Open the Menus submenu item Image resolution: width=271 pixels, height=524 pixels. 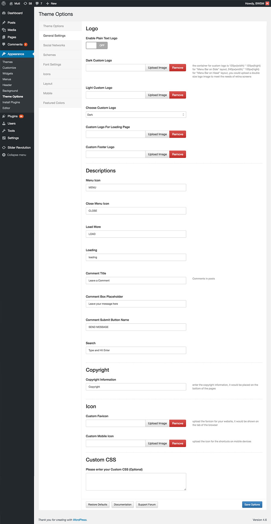(x=7, y=79)
